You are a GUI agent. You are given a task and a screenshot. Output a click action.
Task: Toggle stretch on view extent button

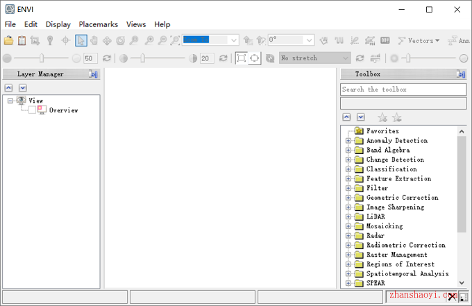pos(254,58)
